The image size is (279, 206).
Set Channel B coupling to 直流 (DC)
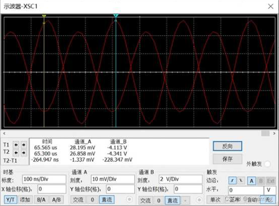click(x=172, y=201)
